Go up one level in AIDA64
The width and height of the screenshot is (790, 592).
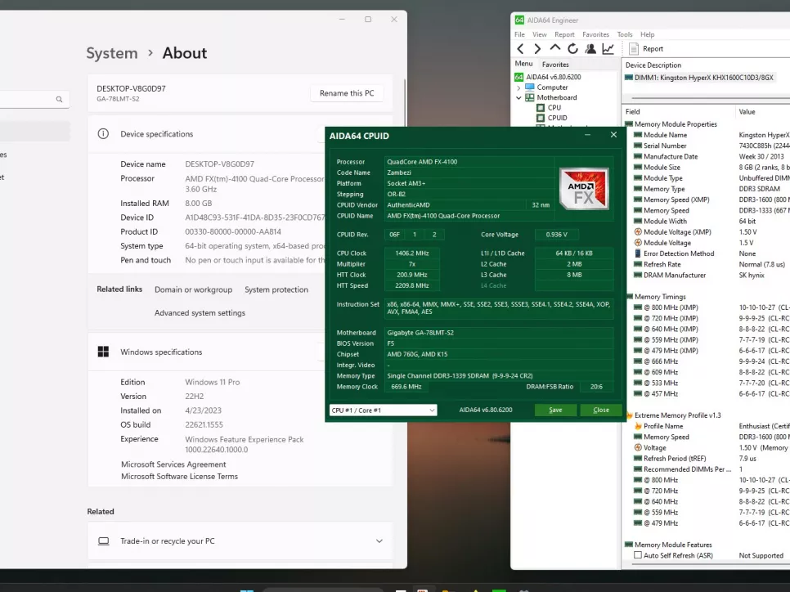(x=554, y=48)
